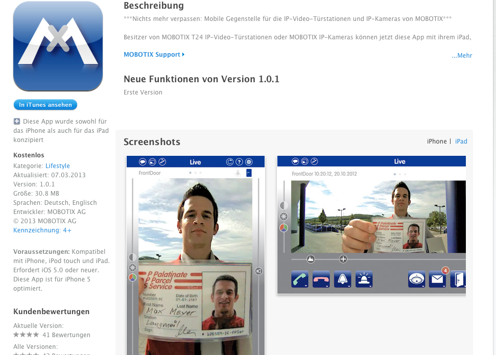Click the Live title in the portrait screenshot
The height and width of the screenshot is (355, 496).
tap(196, 162)
